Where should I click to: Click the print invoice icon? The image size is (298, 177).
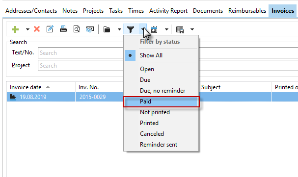pyautogui.click(x=63, y=29)
